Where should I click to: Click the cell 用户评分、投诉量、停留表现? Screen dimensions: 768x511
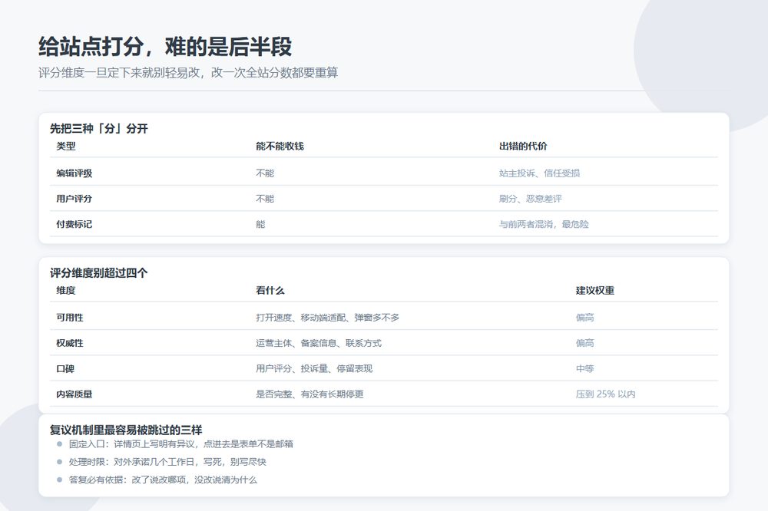pos(314,368)
